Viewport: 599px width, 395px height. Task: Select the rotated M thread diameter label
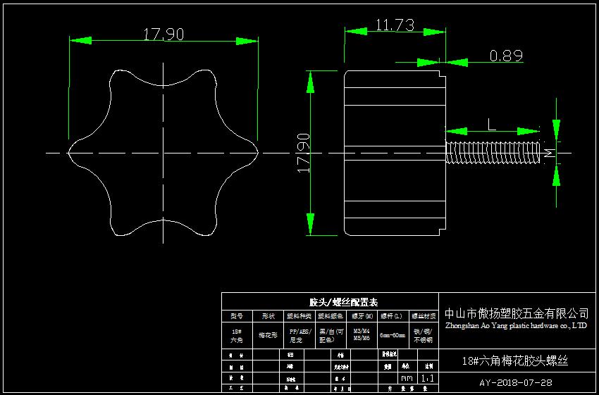point(549,153)
